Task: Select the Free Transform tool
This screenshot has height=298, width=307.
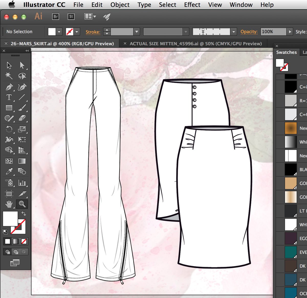Action: [22, 139]
